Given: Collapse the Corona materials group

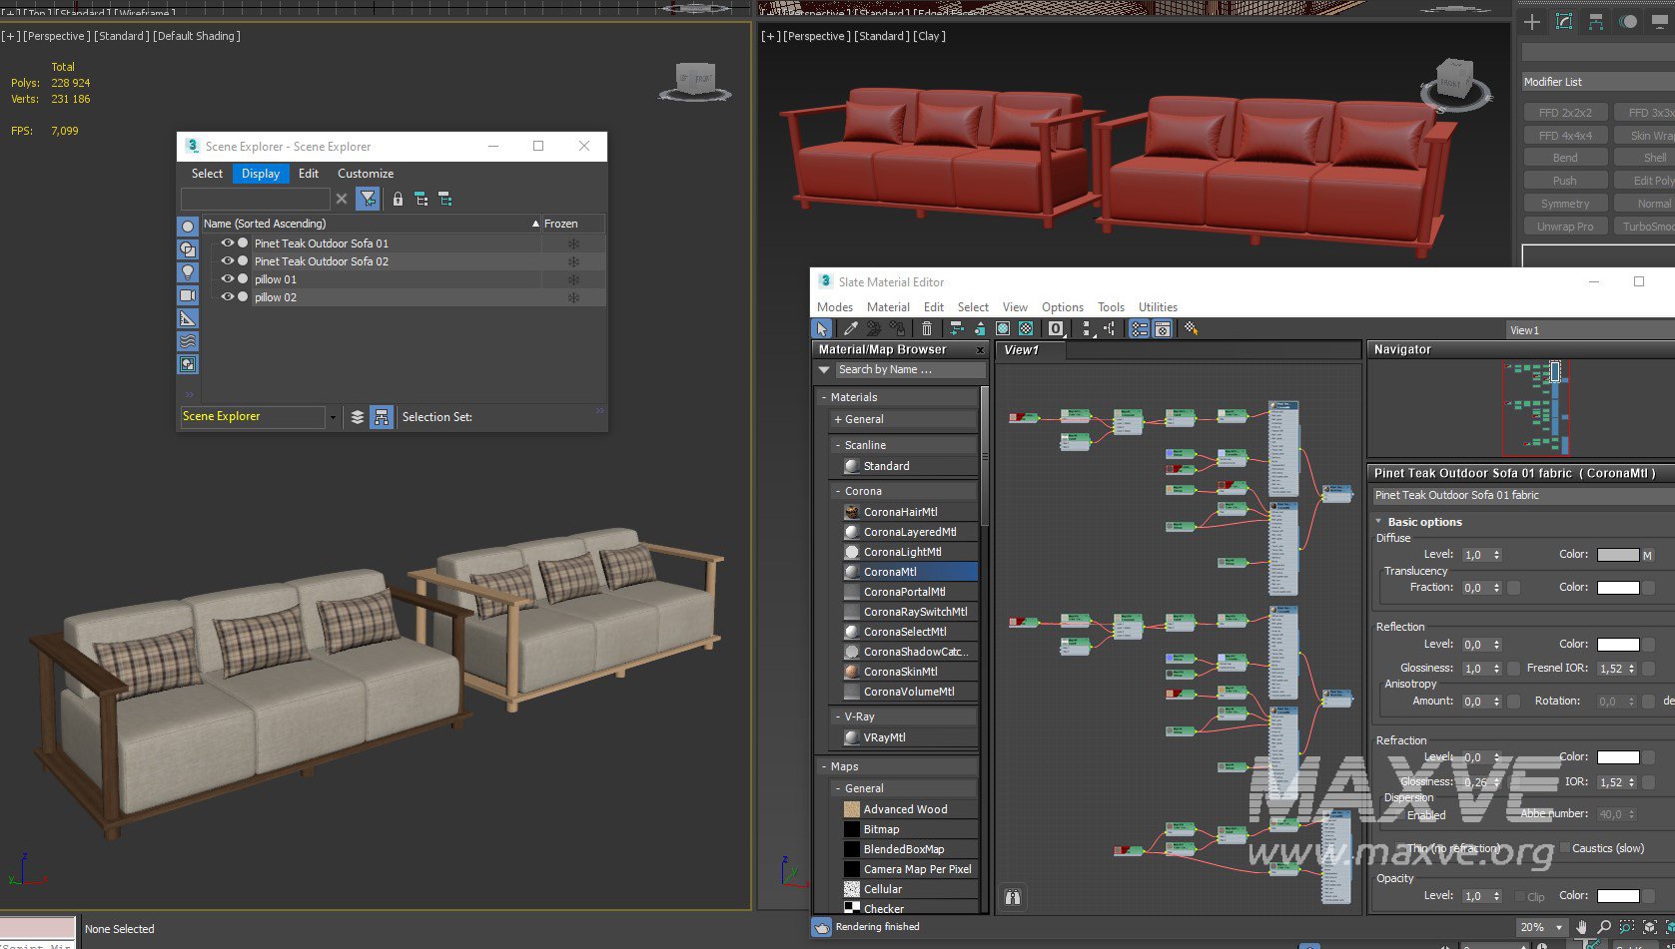Looking at the screenshot, I should pyautogui.click(x=838, y=491).
